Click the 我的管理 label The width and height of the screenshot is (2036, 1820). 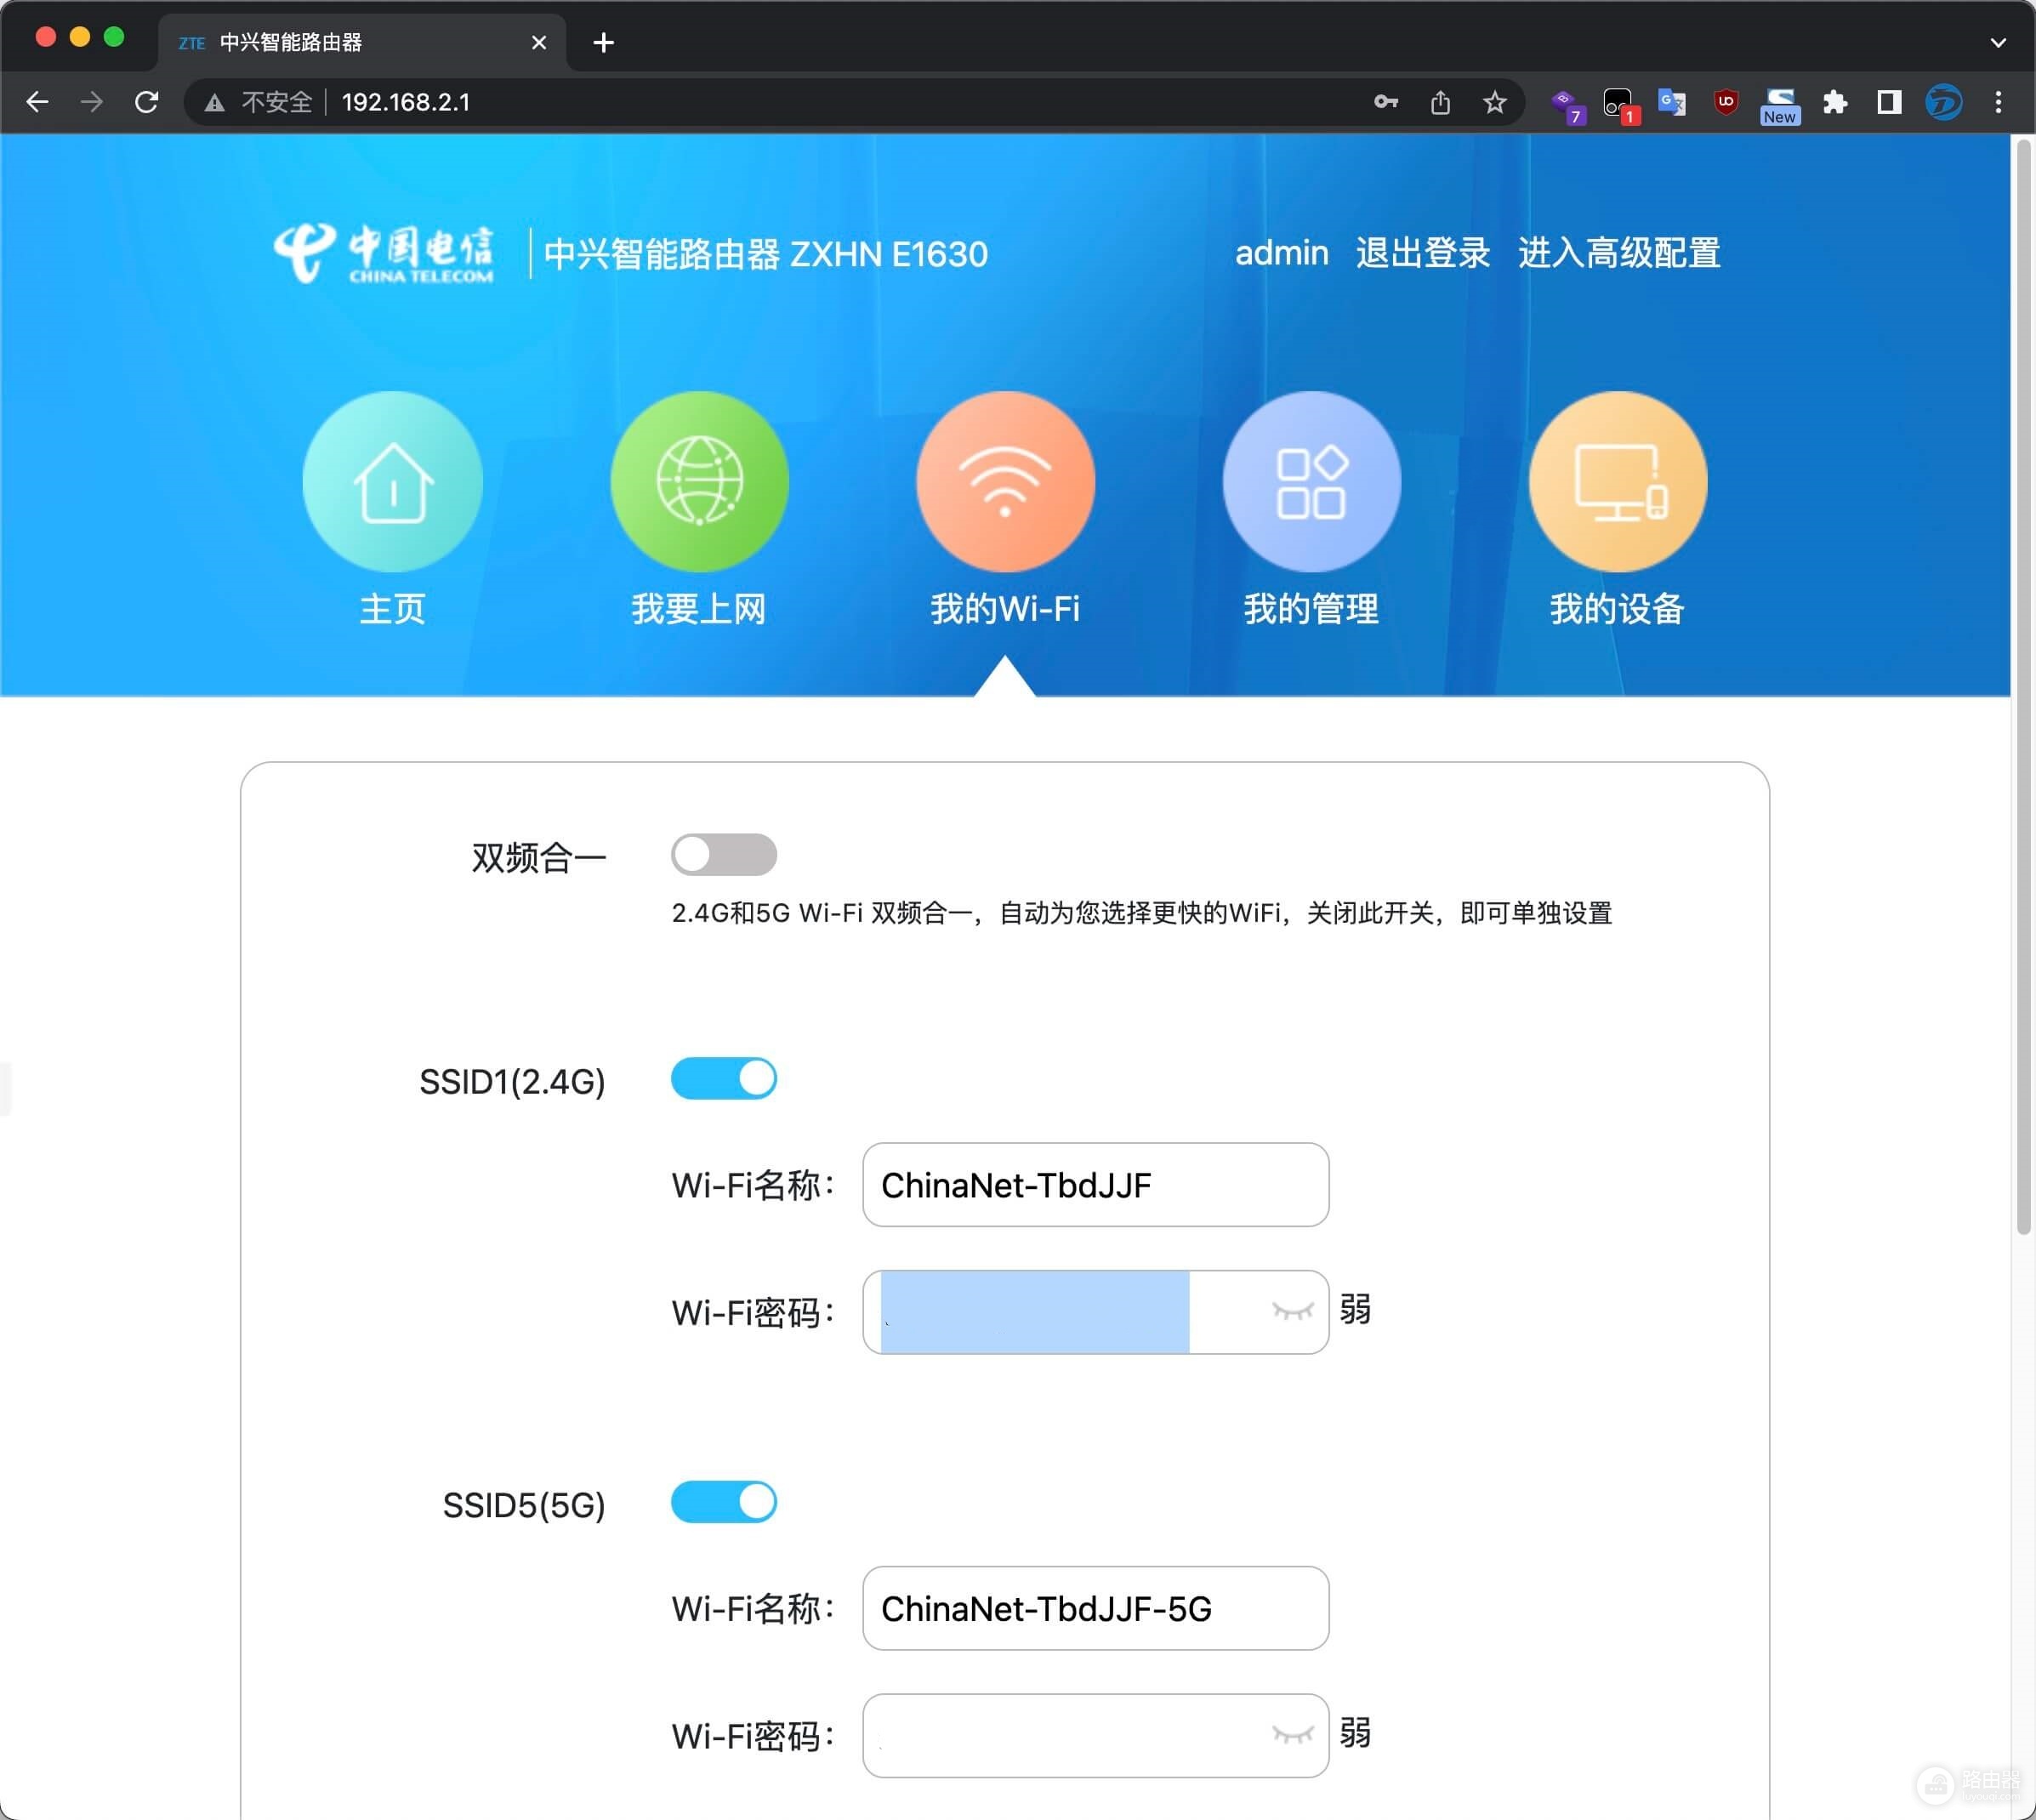point(1311,609)
